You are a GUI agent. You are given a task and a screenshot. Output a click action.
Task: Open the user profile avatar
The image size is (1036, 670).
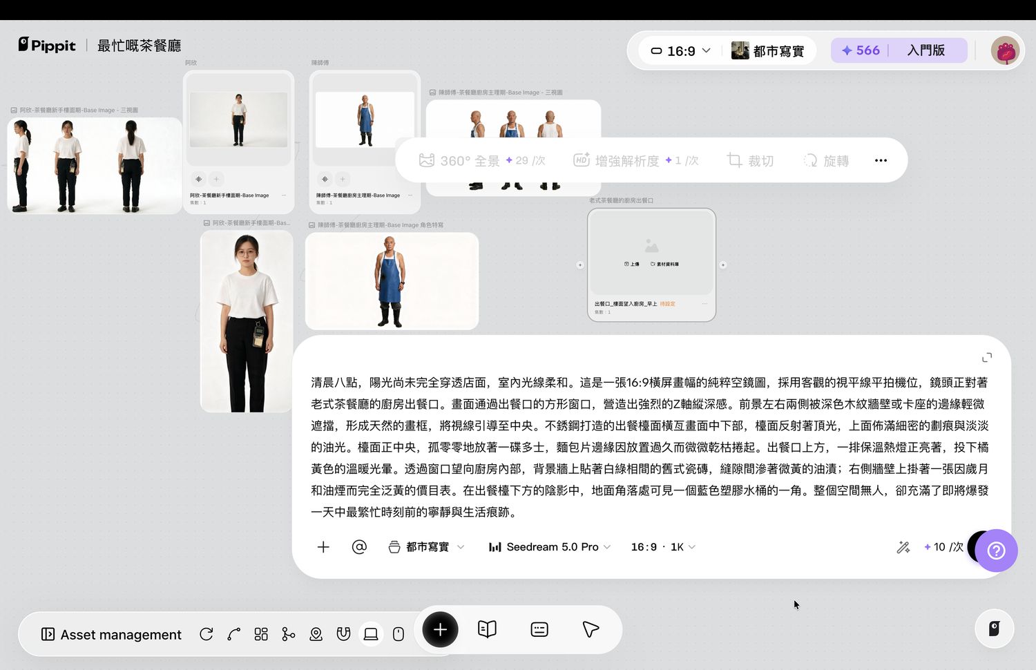click(x=1005, y=51)
